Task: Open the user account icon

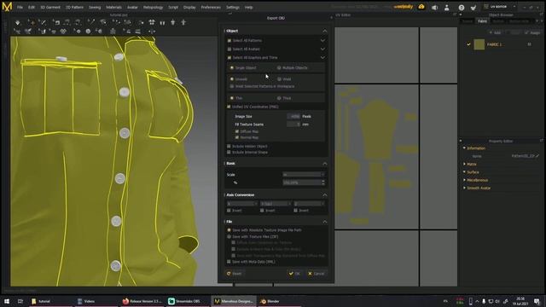Action: 447,8
